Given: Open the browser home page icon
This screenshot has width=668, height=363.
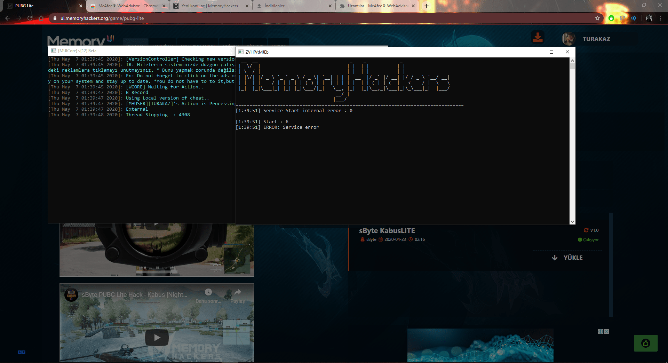Looking at the screenshot, I should point(41,18).
